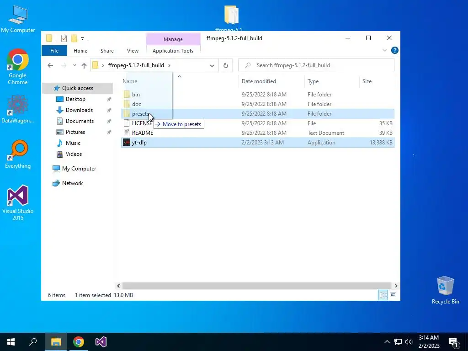Click the 13,388 KB size cell
This screenshot has height=351, width=468.
[381, 143]
